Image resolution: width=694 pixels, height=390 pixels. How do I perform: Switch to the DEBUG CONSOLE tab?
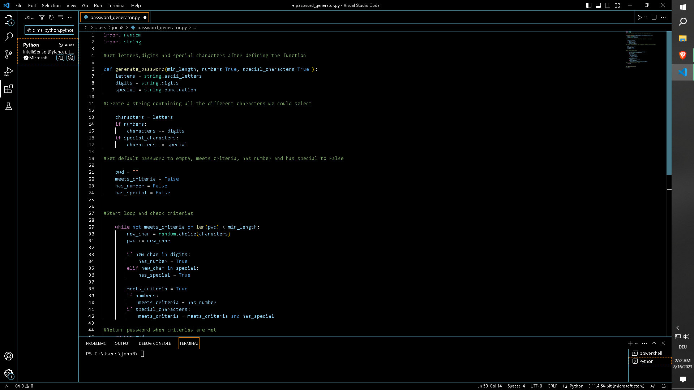[155, 343]
